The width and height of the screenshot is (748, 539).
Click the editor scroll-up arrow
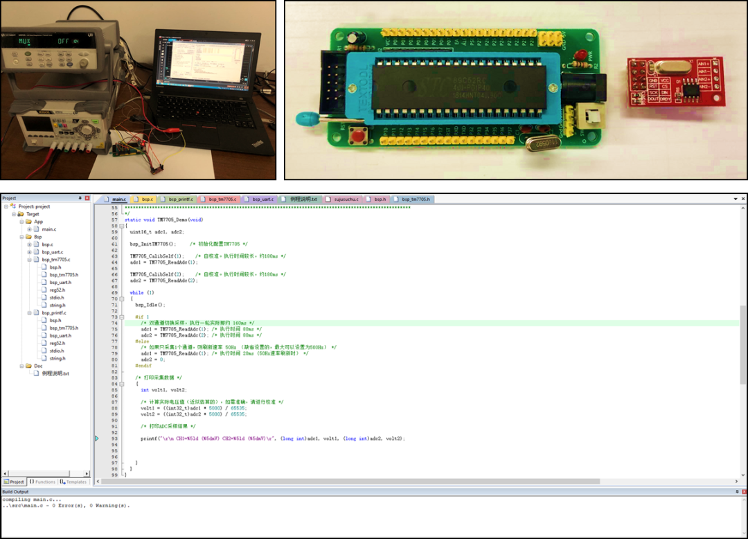click(x=743, y=208)
